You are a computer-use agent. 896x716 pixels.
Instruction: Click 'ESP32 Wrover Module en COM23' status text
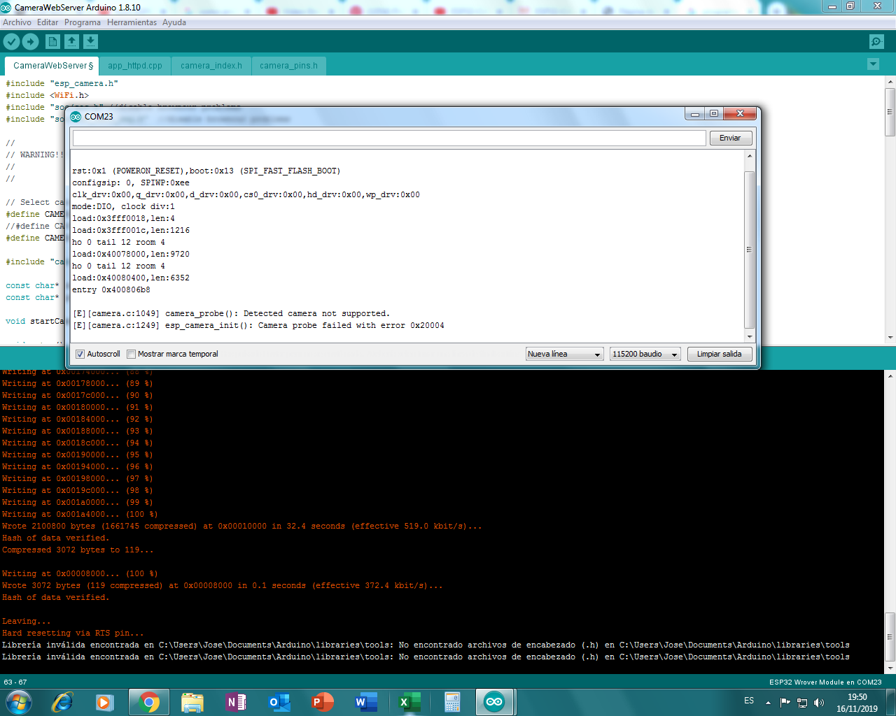pyautogui.click(x=825, y=682)
